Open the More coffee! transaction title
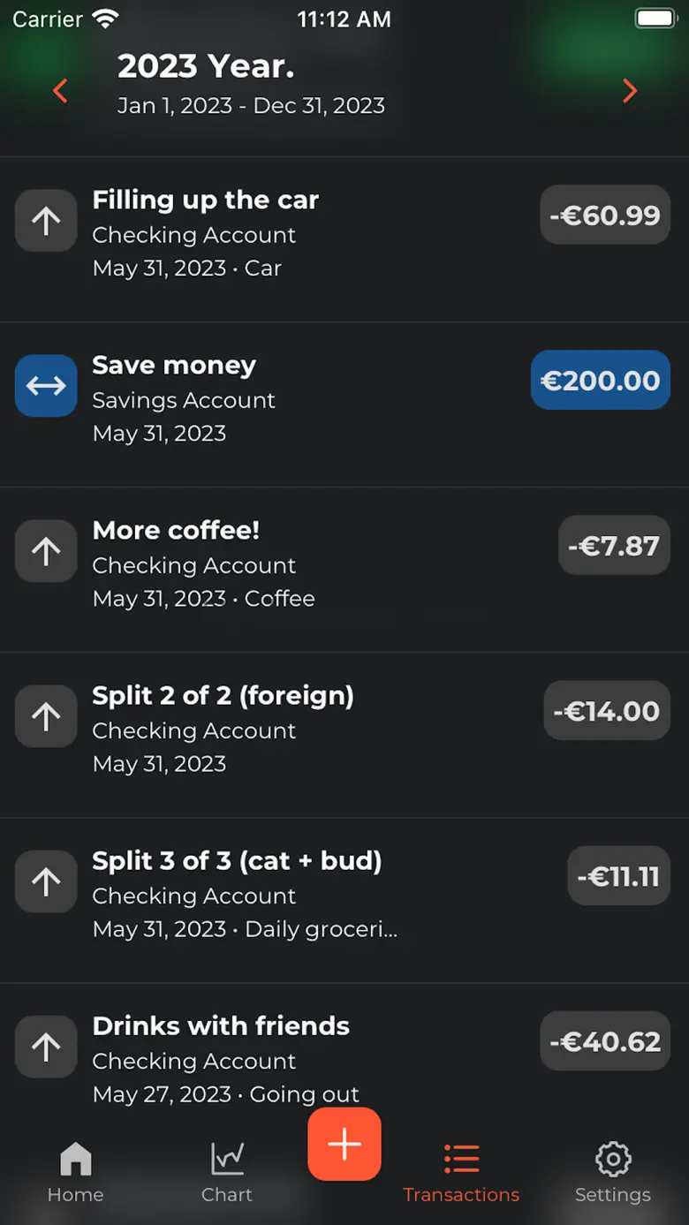The width and height of the screenshot is (689, 1225). (x=176, y=530)
